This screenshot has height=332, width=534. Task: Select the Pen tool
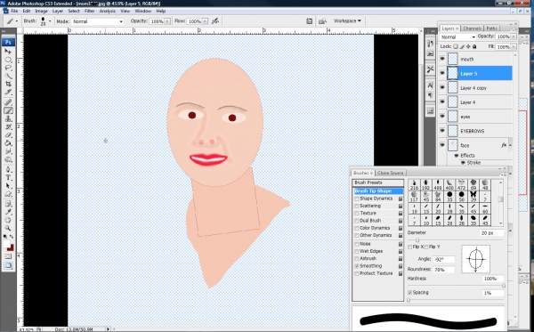[x=8, y=170]
